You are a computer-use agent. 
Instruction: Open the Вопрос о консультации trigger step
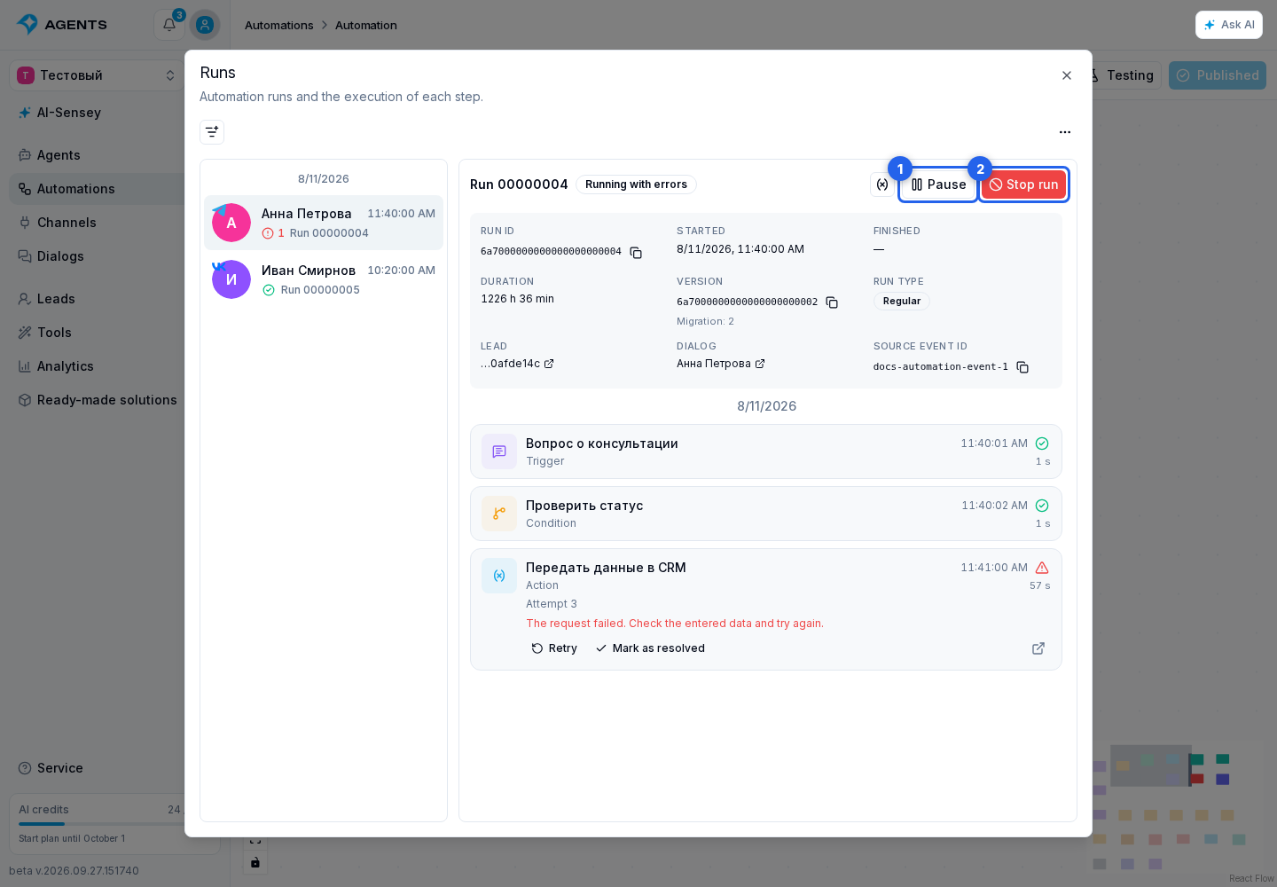point(766,451)
